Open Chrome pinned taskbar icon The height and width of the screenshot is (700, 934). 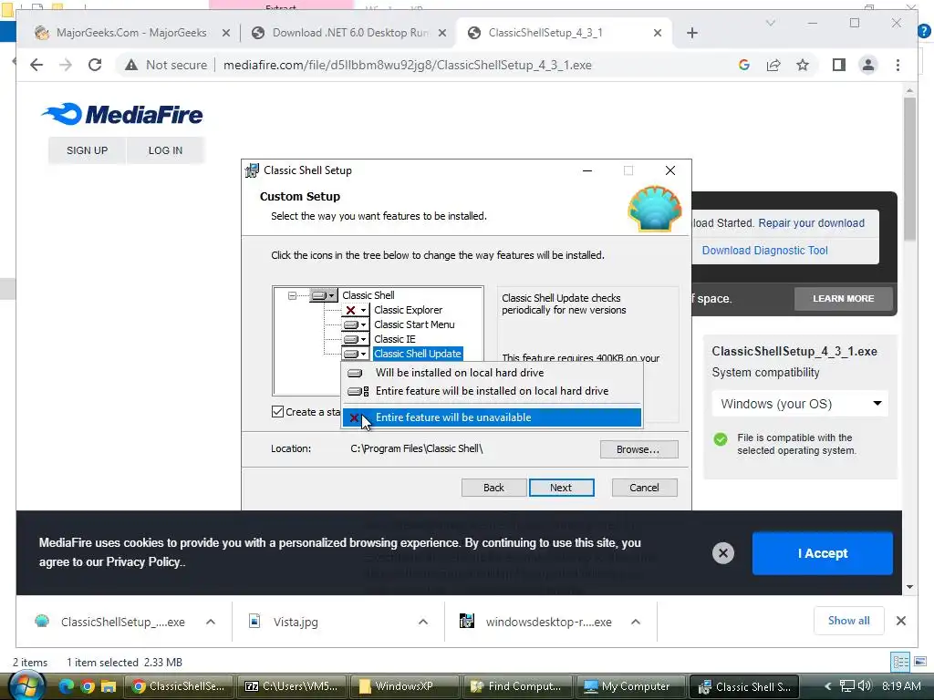point(87,686)
